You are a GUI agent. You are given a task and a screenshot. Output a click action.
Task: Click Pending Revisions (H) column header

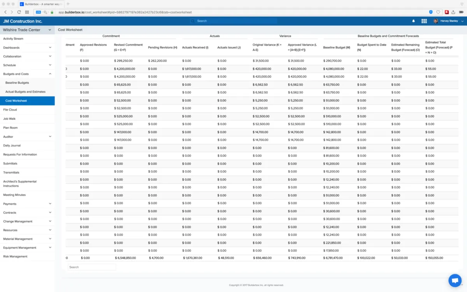[x=163, y=47]
